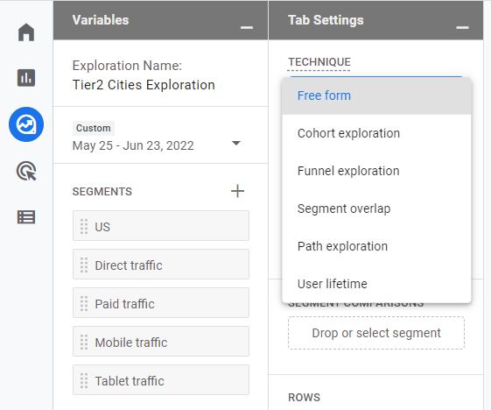Edit the Tier2 Cities Exploration name
The width and height of the screenshot is (491, 410).
(x=144, y=85)
